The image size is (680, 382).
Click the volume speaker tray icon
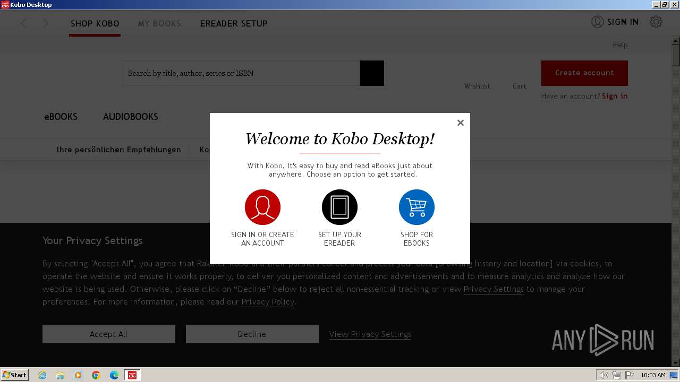coord(603,375)
